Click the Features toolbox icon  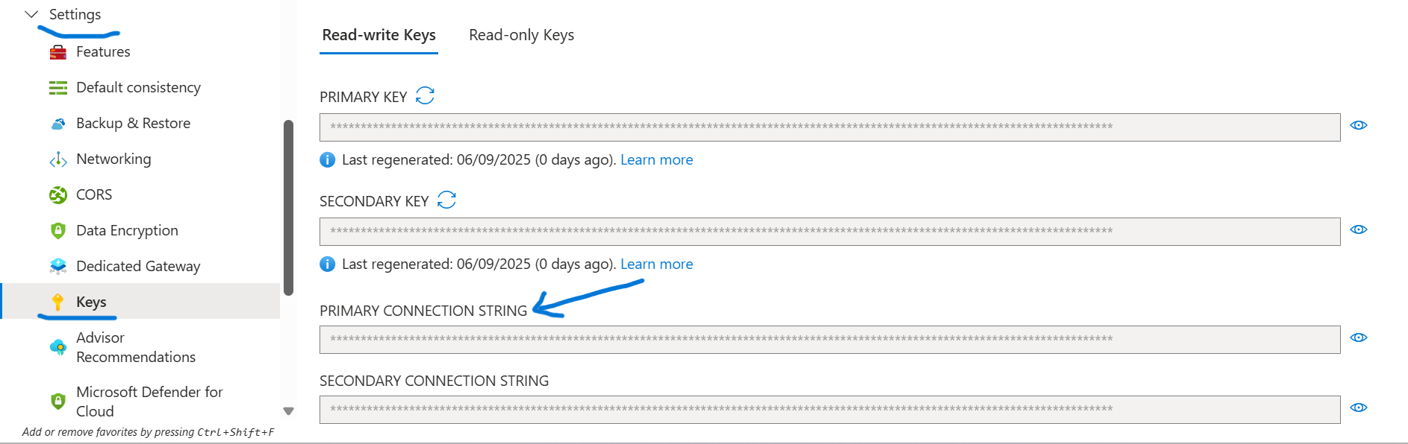tap(58, 52)
